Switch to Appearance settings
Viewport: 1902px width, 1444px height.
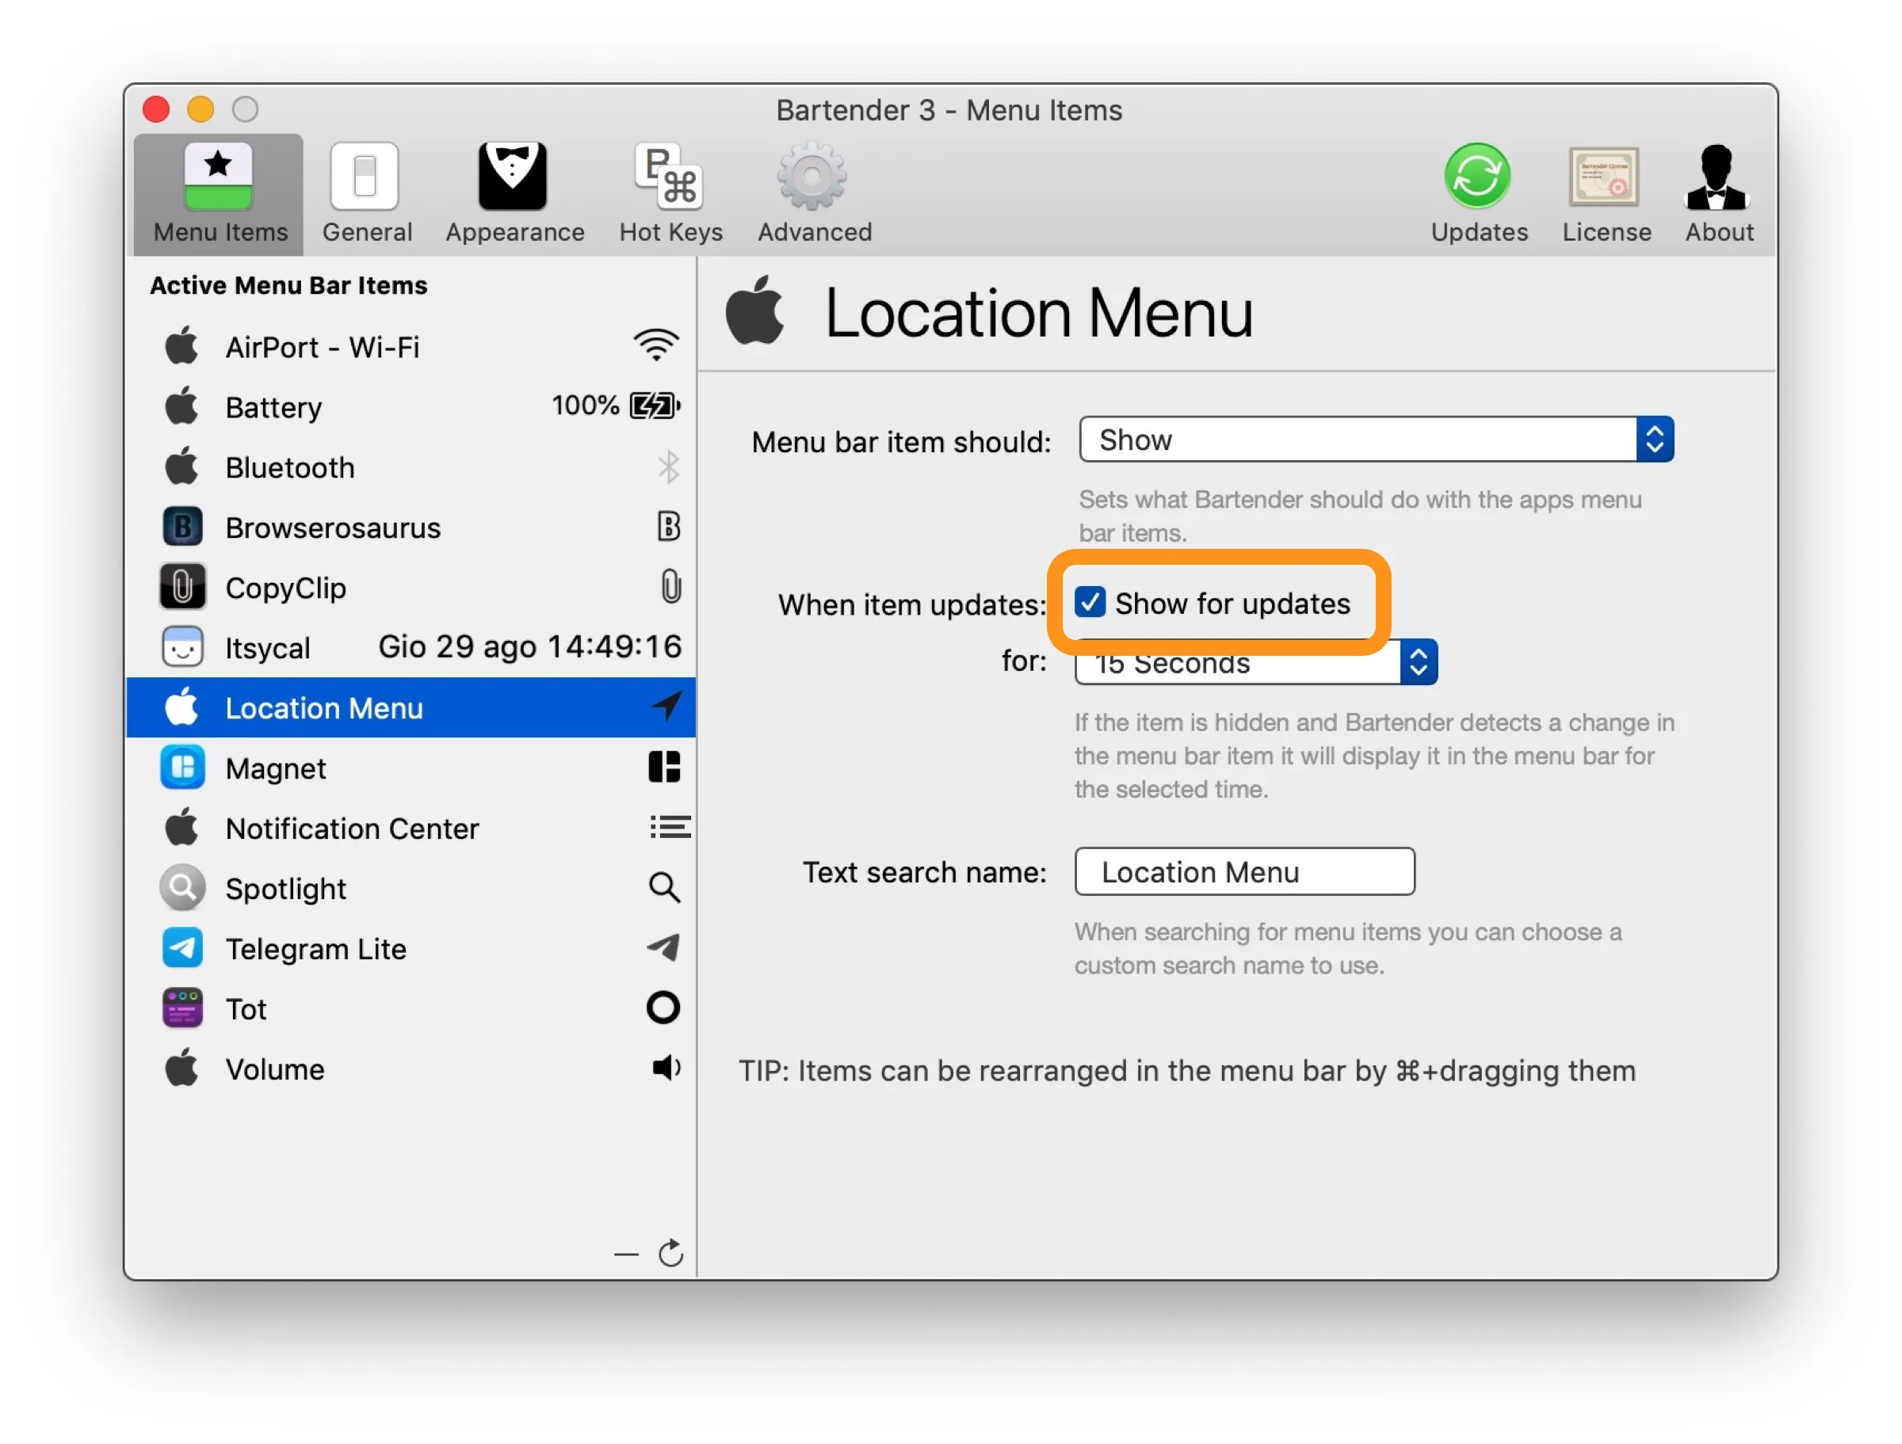click(x=514, y=192)
